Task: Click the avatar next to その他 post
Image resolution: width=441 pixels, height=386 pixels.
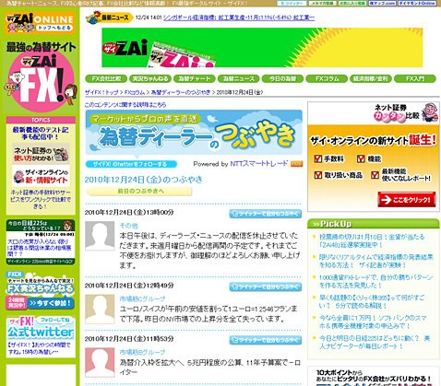Action: (x=100, y=236)
